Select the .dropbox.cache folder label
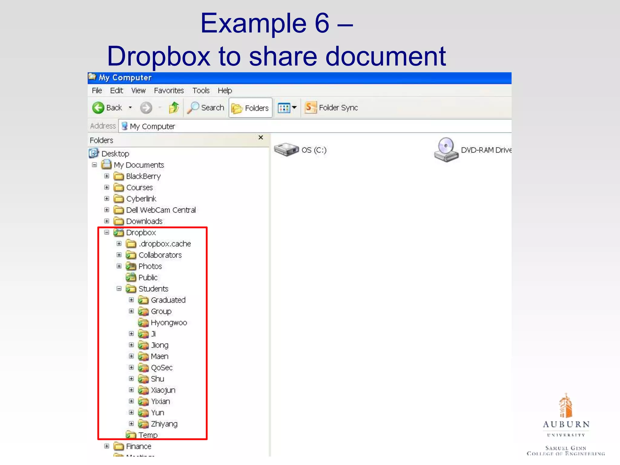The width and height of the screenshot is (620, 465). coord(165,244)
